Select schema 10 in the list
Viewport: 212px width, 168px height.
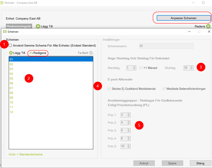51,102
